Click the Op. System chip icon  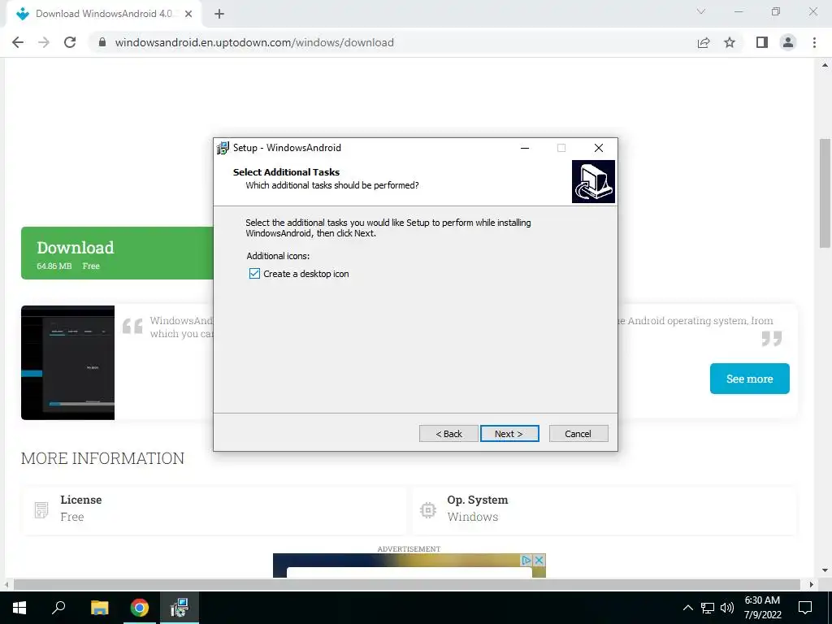pos(427,510)
